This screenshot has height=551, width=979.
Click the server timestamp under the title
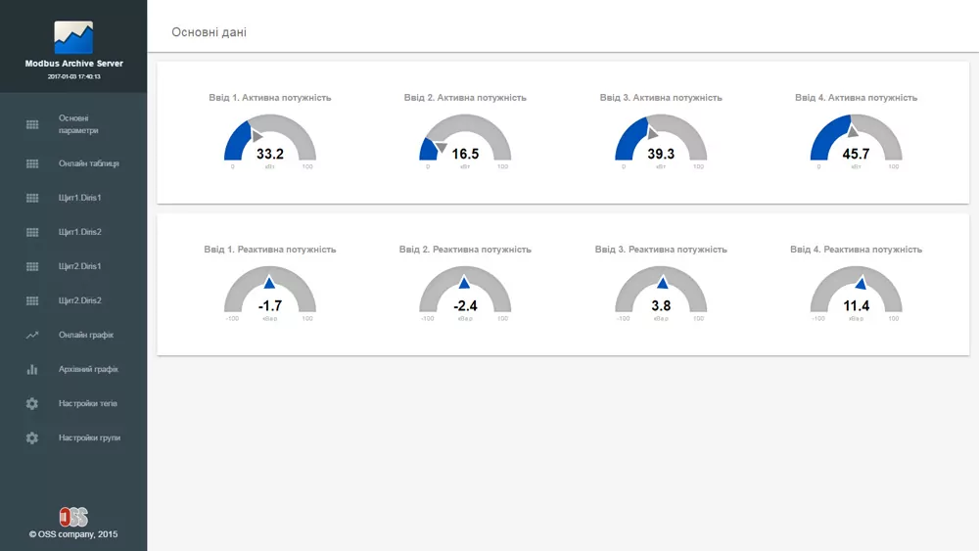coord(73,76)
